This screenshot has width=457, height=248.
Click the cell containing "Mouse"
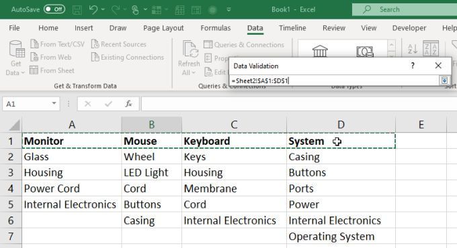point(152,141)
